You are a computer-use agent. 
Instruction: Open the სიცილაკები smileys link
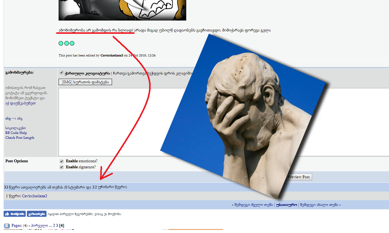(15, 128)
